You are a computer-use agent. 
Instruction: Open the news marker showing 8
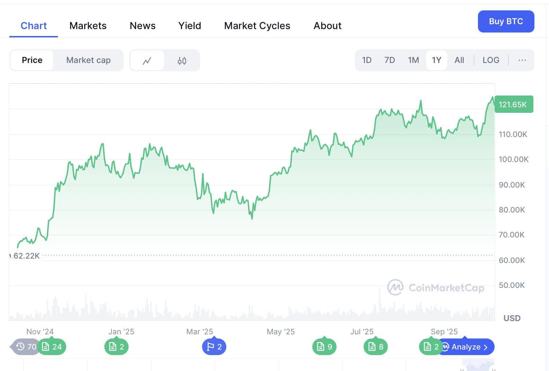pos(376,347)
